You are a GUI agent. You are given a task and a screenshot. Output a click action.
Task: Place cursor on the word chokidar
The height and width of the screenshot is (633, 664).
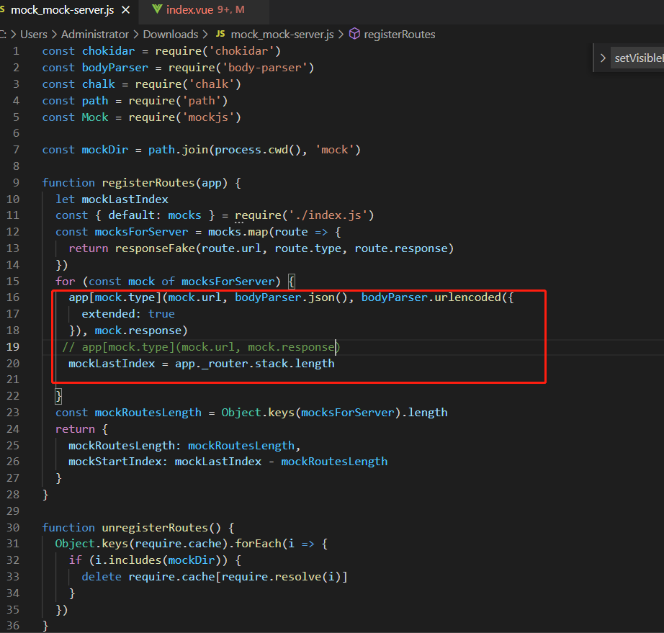coord(108,50)
